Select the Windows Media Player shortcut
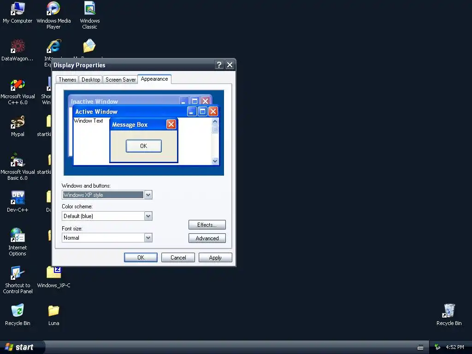 pos(53,15)
